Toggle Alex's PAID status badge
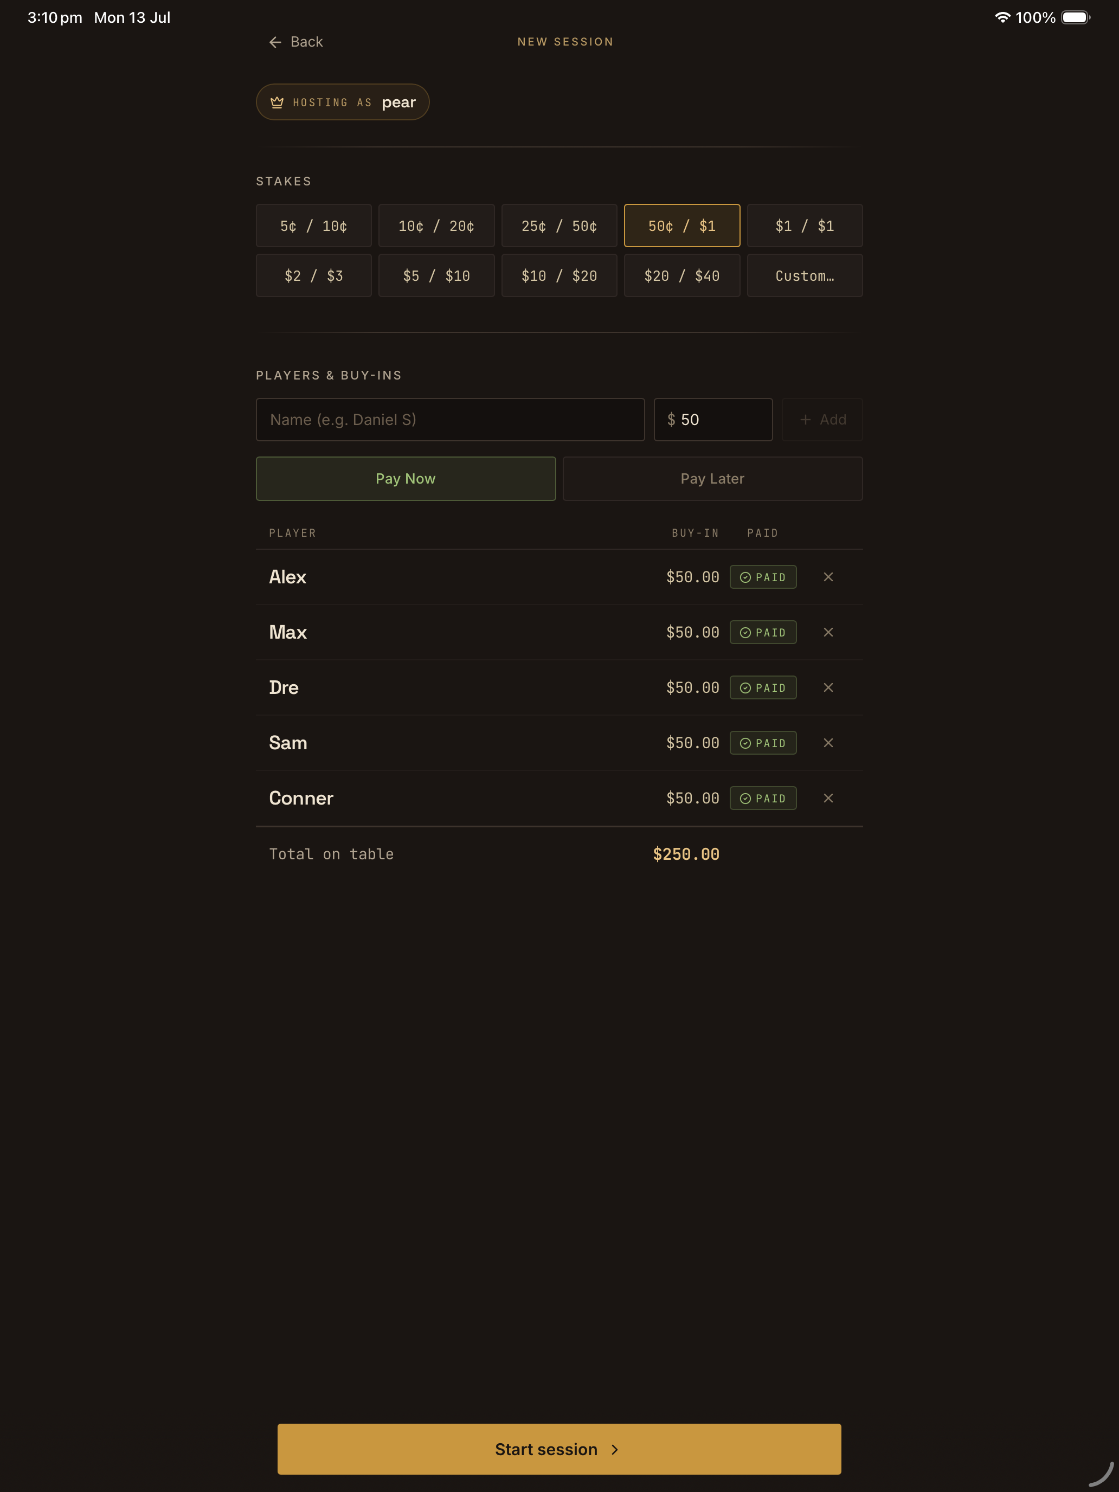 pyautogui.click(x=763, y=577)
